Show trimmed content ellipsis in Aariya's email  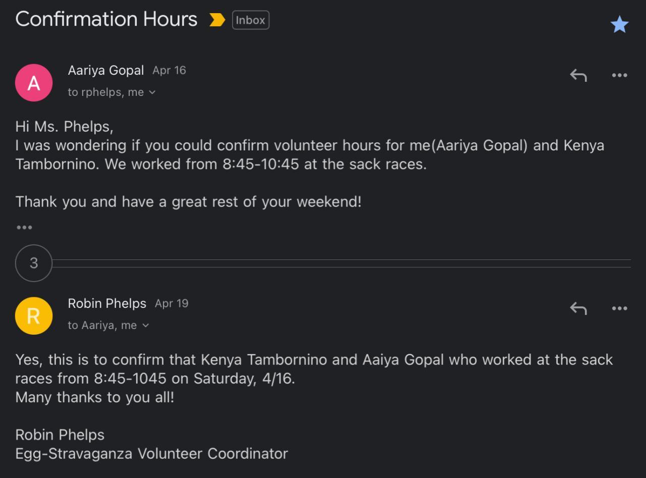pyautogui.click(x=24, y=228)
